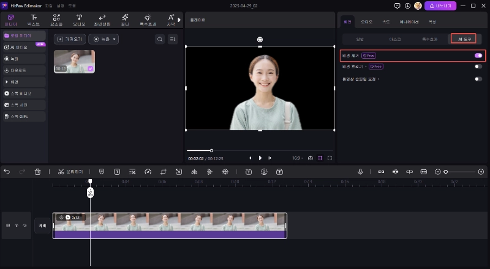Open Stock GIFs in sidebar

(24, 116)
